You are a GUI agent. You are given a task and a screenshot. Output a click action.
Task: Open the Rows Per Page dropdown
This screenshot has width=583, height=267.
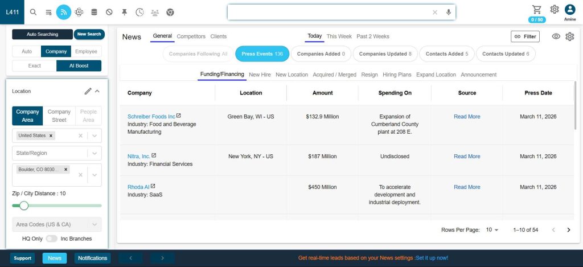click(492, 230)
